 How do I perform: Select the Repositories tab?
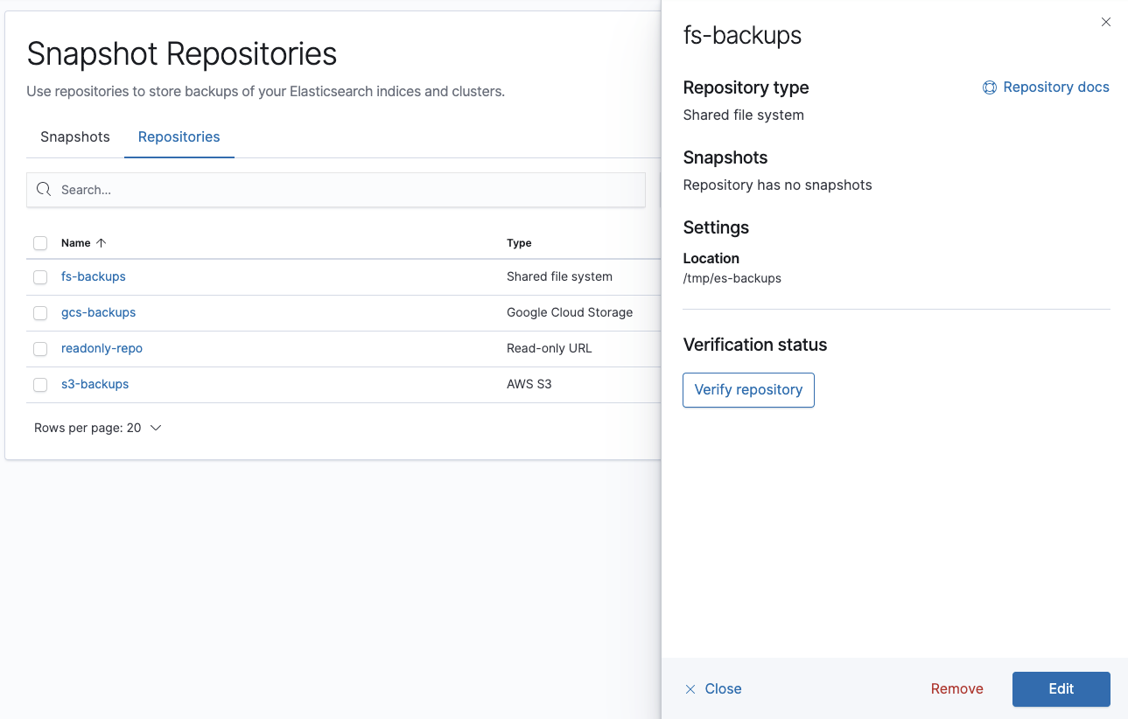(x=179, y=137)
